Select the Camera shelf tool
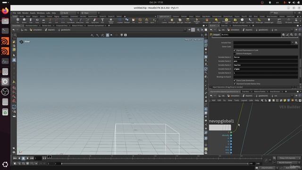This screenshot has width=302, height=170. pos(164,20)
